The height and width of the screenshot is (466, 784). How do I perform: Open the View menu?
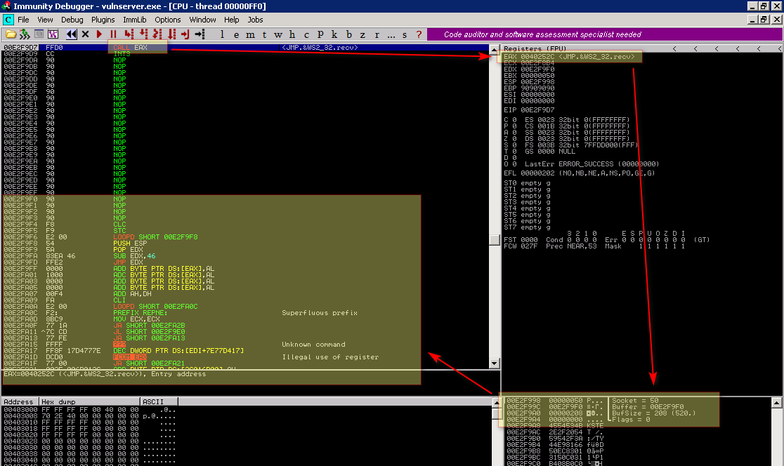click(x=45, y=20)
